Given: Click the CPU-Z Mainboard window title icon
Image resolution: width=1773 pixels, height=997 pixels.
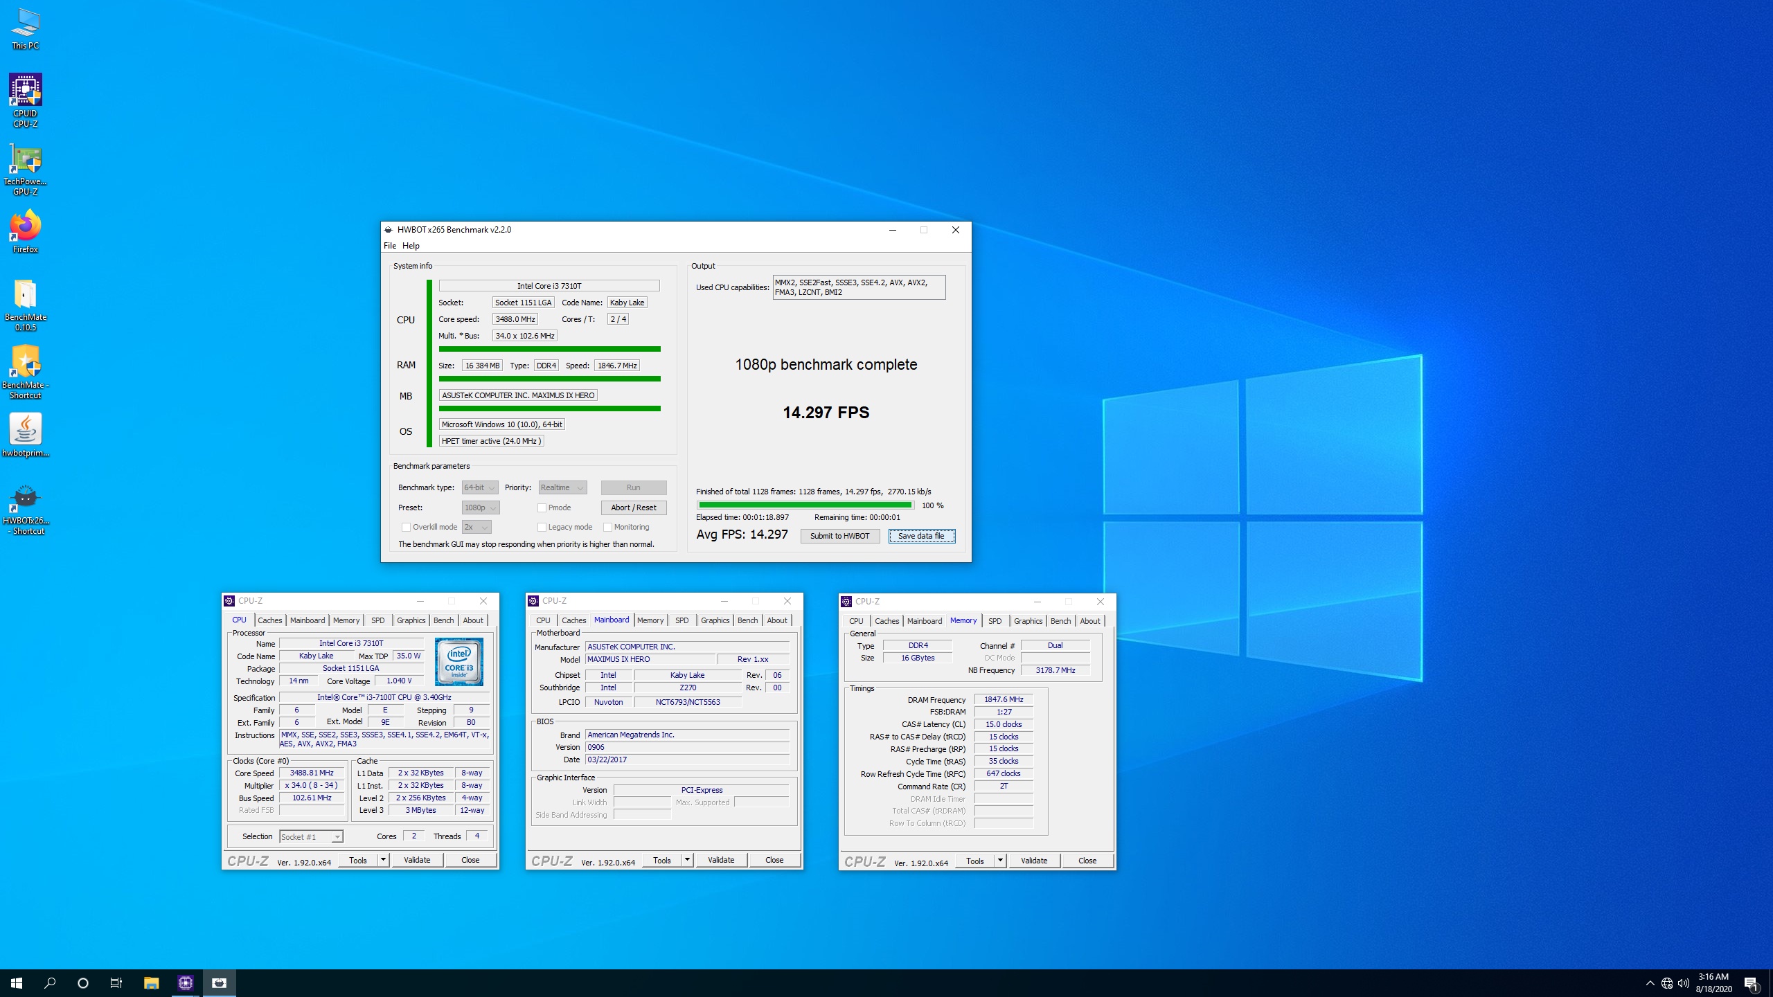Looking at the screenshot, I should [533, 601].
